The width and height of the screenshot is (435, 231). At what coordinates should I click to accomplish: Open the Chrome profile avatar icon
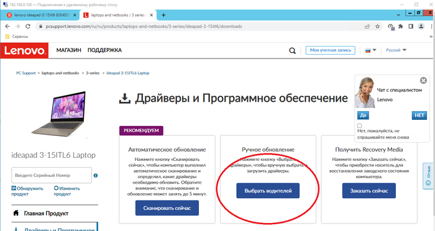pos(421,26)
